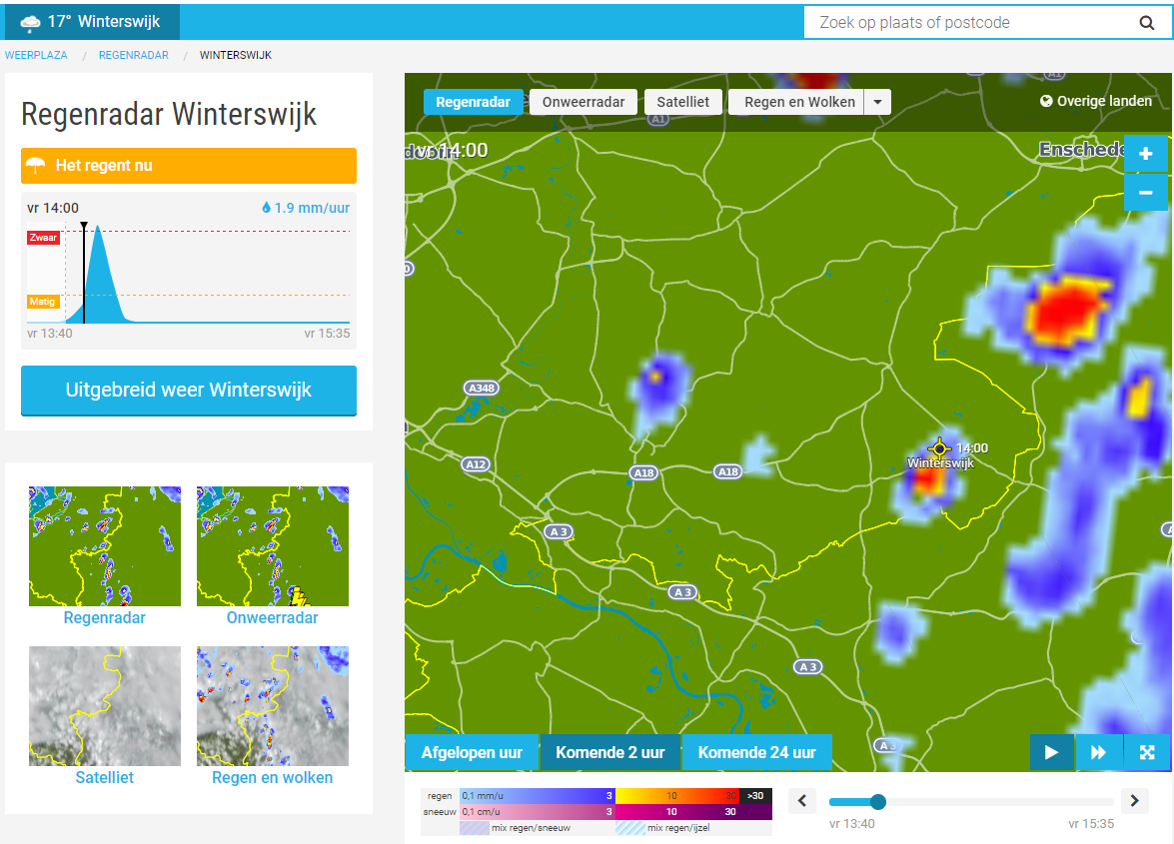Viewport: 1174px width, 844px height.
Task: Switch to the Satelliet tab
Action: tap(682, 102)
